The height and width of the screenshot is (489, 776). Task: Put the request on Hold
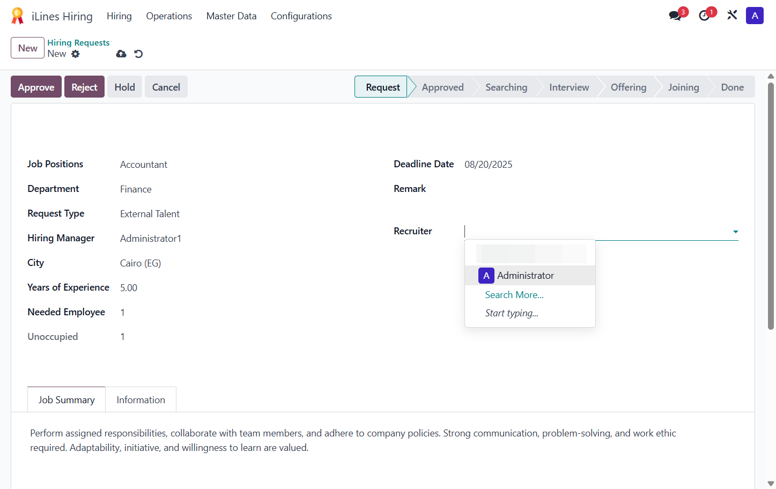(x=124, y=87)
